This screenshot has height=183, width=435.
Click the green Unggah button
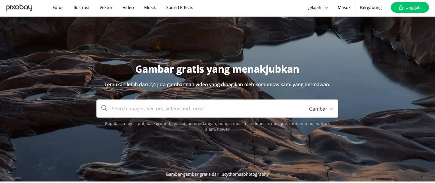click(x=410, y=8)
